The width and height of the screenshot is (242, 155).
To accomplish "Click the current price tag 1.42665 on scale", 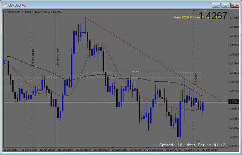I will [234, 102].
